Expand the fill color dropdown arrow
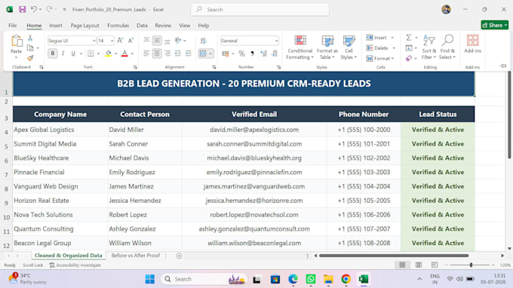The height and width of the screenshot is (288, 513). [x=116, y=54]
